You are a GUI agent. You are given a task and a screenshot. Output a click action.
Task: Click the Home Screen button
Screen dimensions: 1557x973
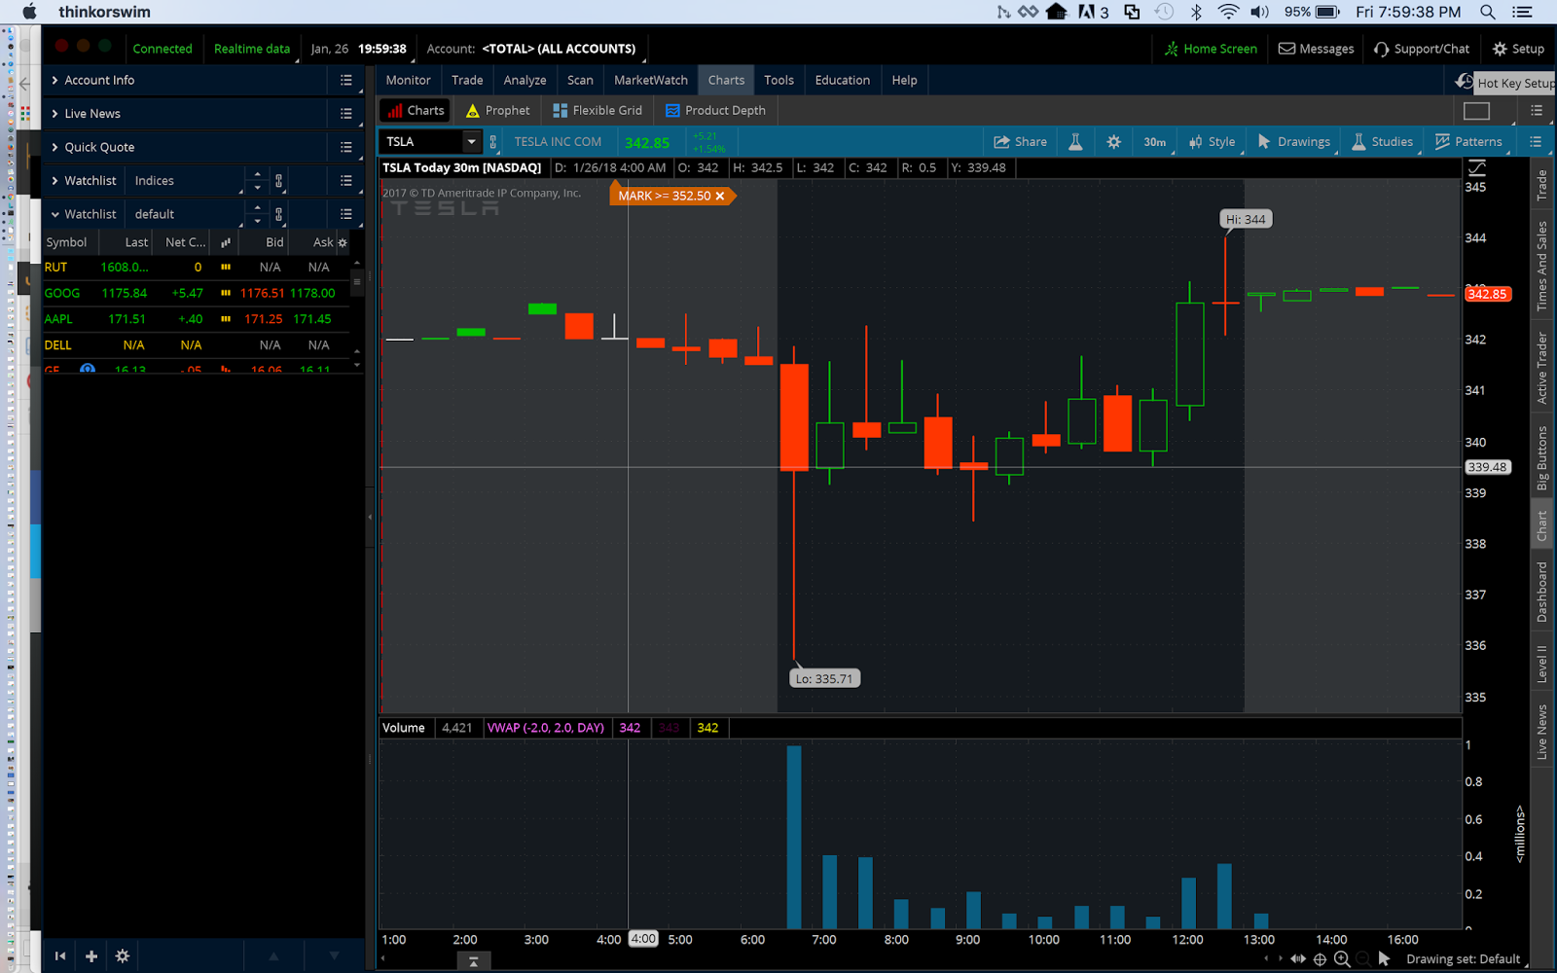coord(1210,48)
